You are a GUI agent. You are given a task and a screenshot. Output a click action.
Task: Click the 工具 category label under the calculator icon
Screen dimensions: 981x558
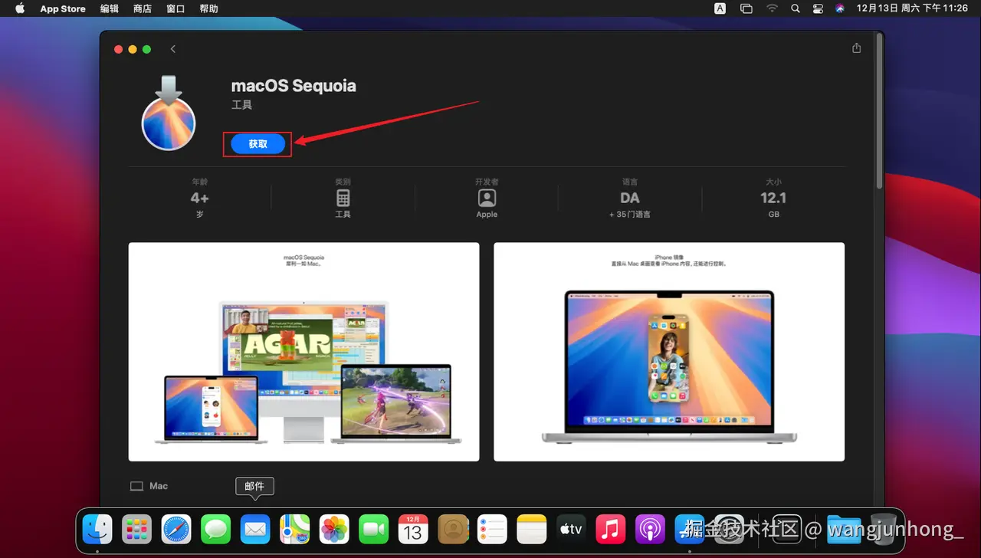pyautogui.click(x=343, y=215)
